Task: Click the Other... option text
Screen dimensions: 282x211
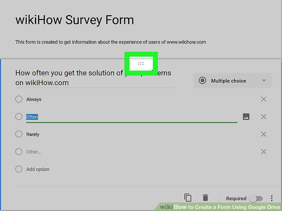Action: coord(33,152)
